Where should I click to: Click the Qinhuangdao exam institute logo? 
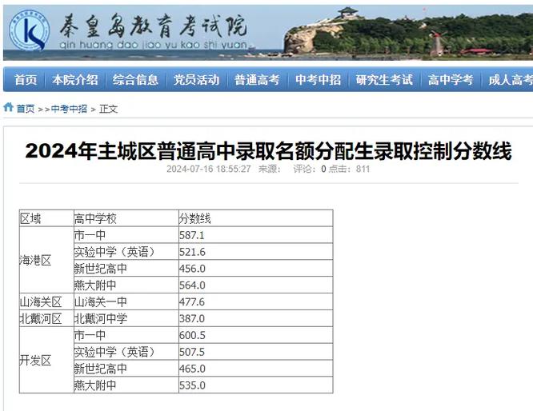(30, 31)
